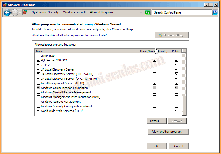Image resolution: width=221 pixels, height=154 pixels.
Task: Click the list scrollbar down arrow
Action: click(184, 114)
